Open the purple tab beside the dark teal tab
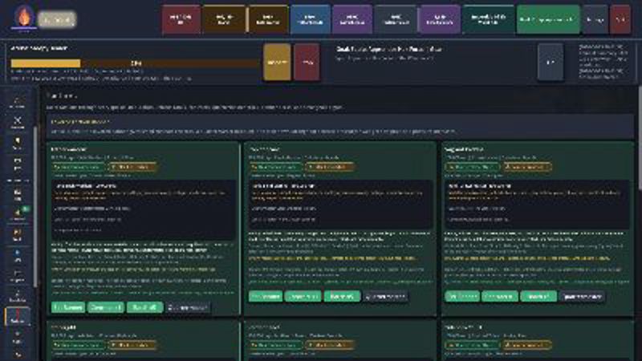Image resolution: width=642 pixels, height=361 pixels. [x=440, y=19]
